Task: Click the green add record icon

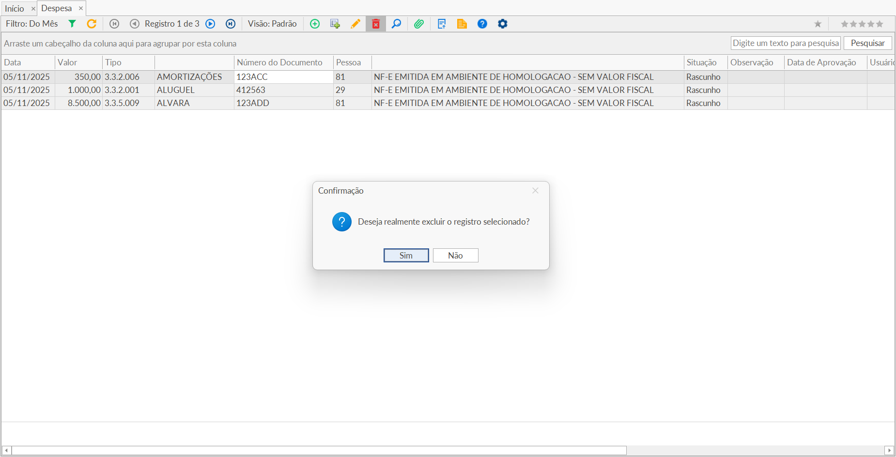Action: pos(315,24)
